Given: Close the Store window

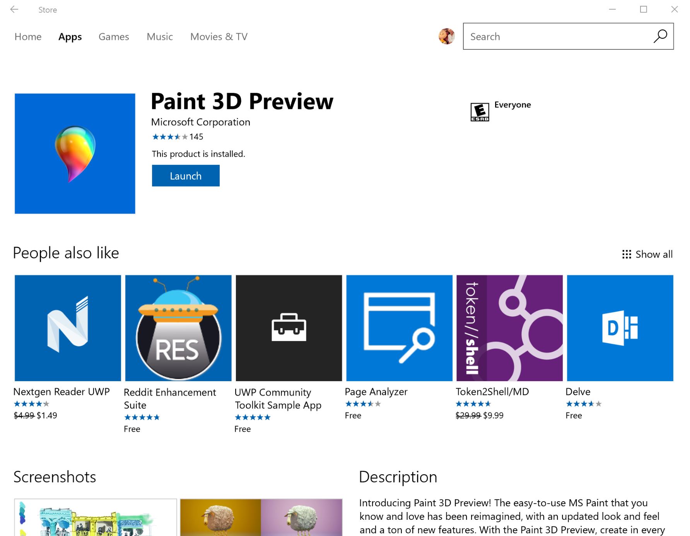Looking at the screenshot, I should pyautogui.click(x=674, y=9).
